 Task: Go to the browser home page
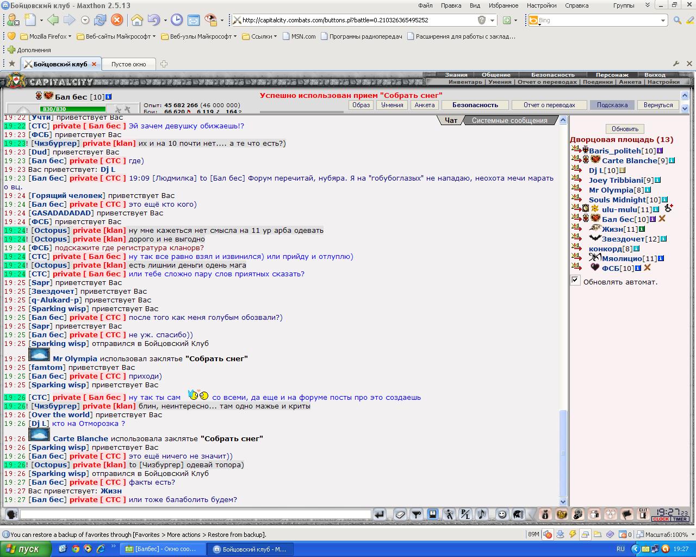137,20
